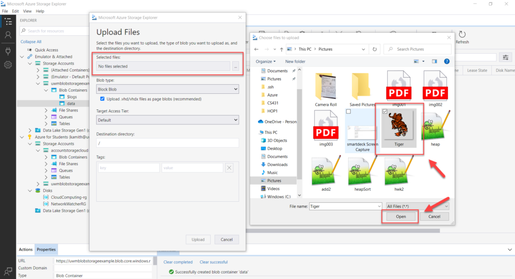The image size is (515, 279).
Task: Select the hwk2 Notepad++ file
Action: pyautogui.click(x=399, y=174)
